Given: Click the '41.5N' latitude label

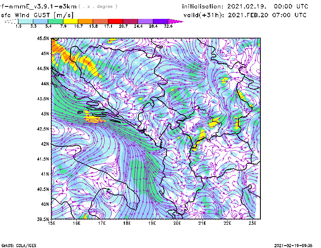Looking at the screenshot, I should click(x=43, y=159).
